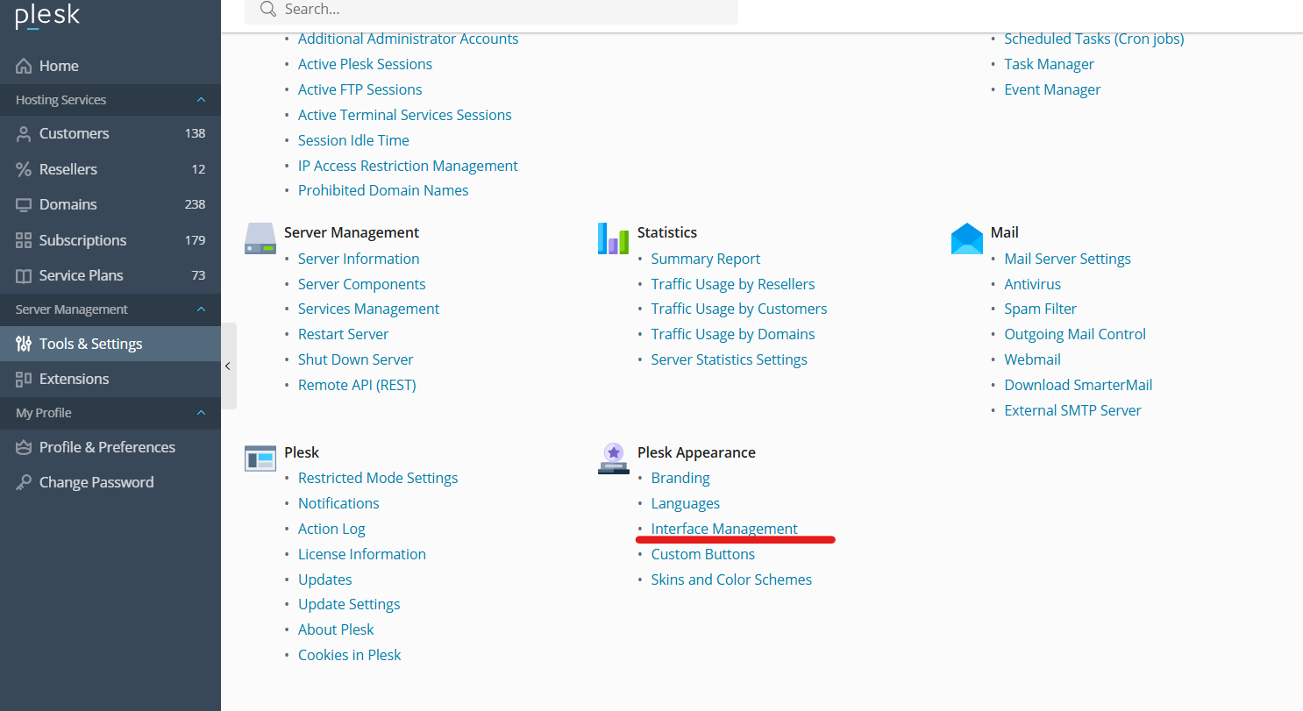The height and width of the screenshot is (711, 1303).
Task: Open Service Plans in the sidebar
Action: click(x=110, y=275)
